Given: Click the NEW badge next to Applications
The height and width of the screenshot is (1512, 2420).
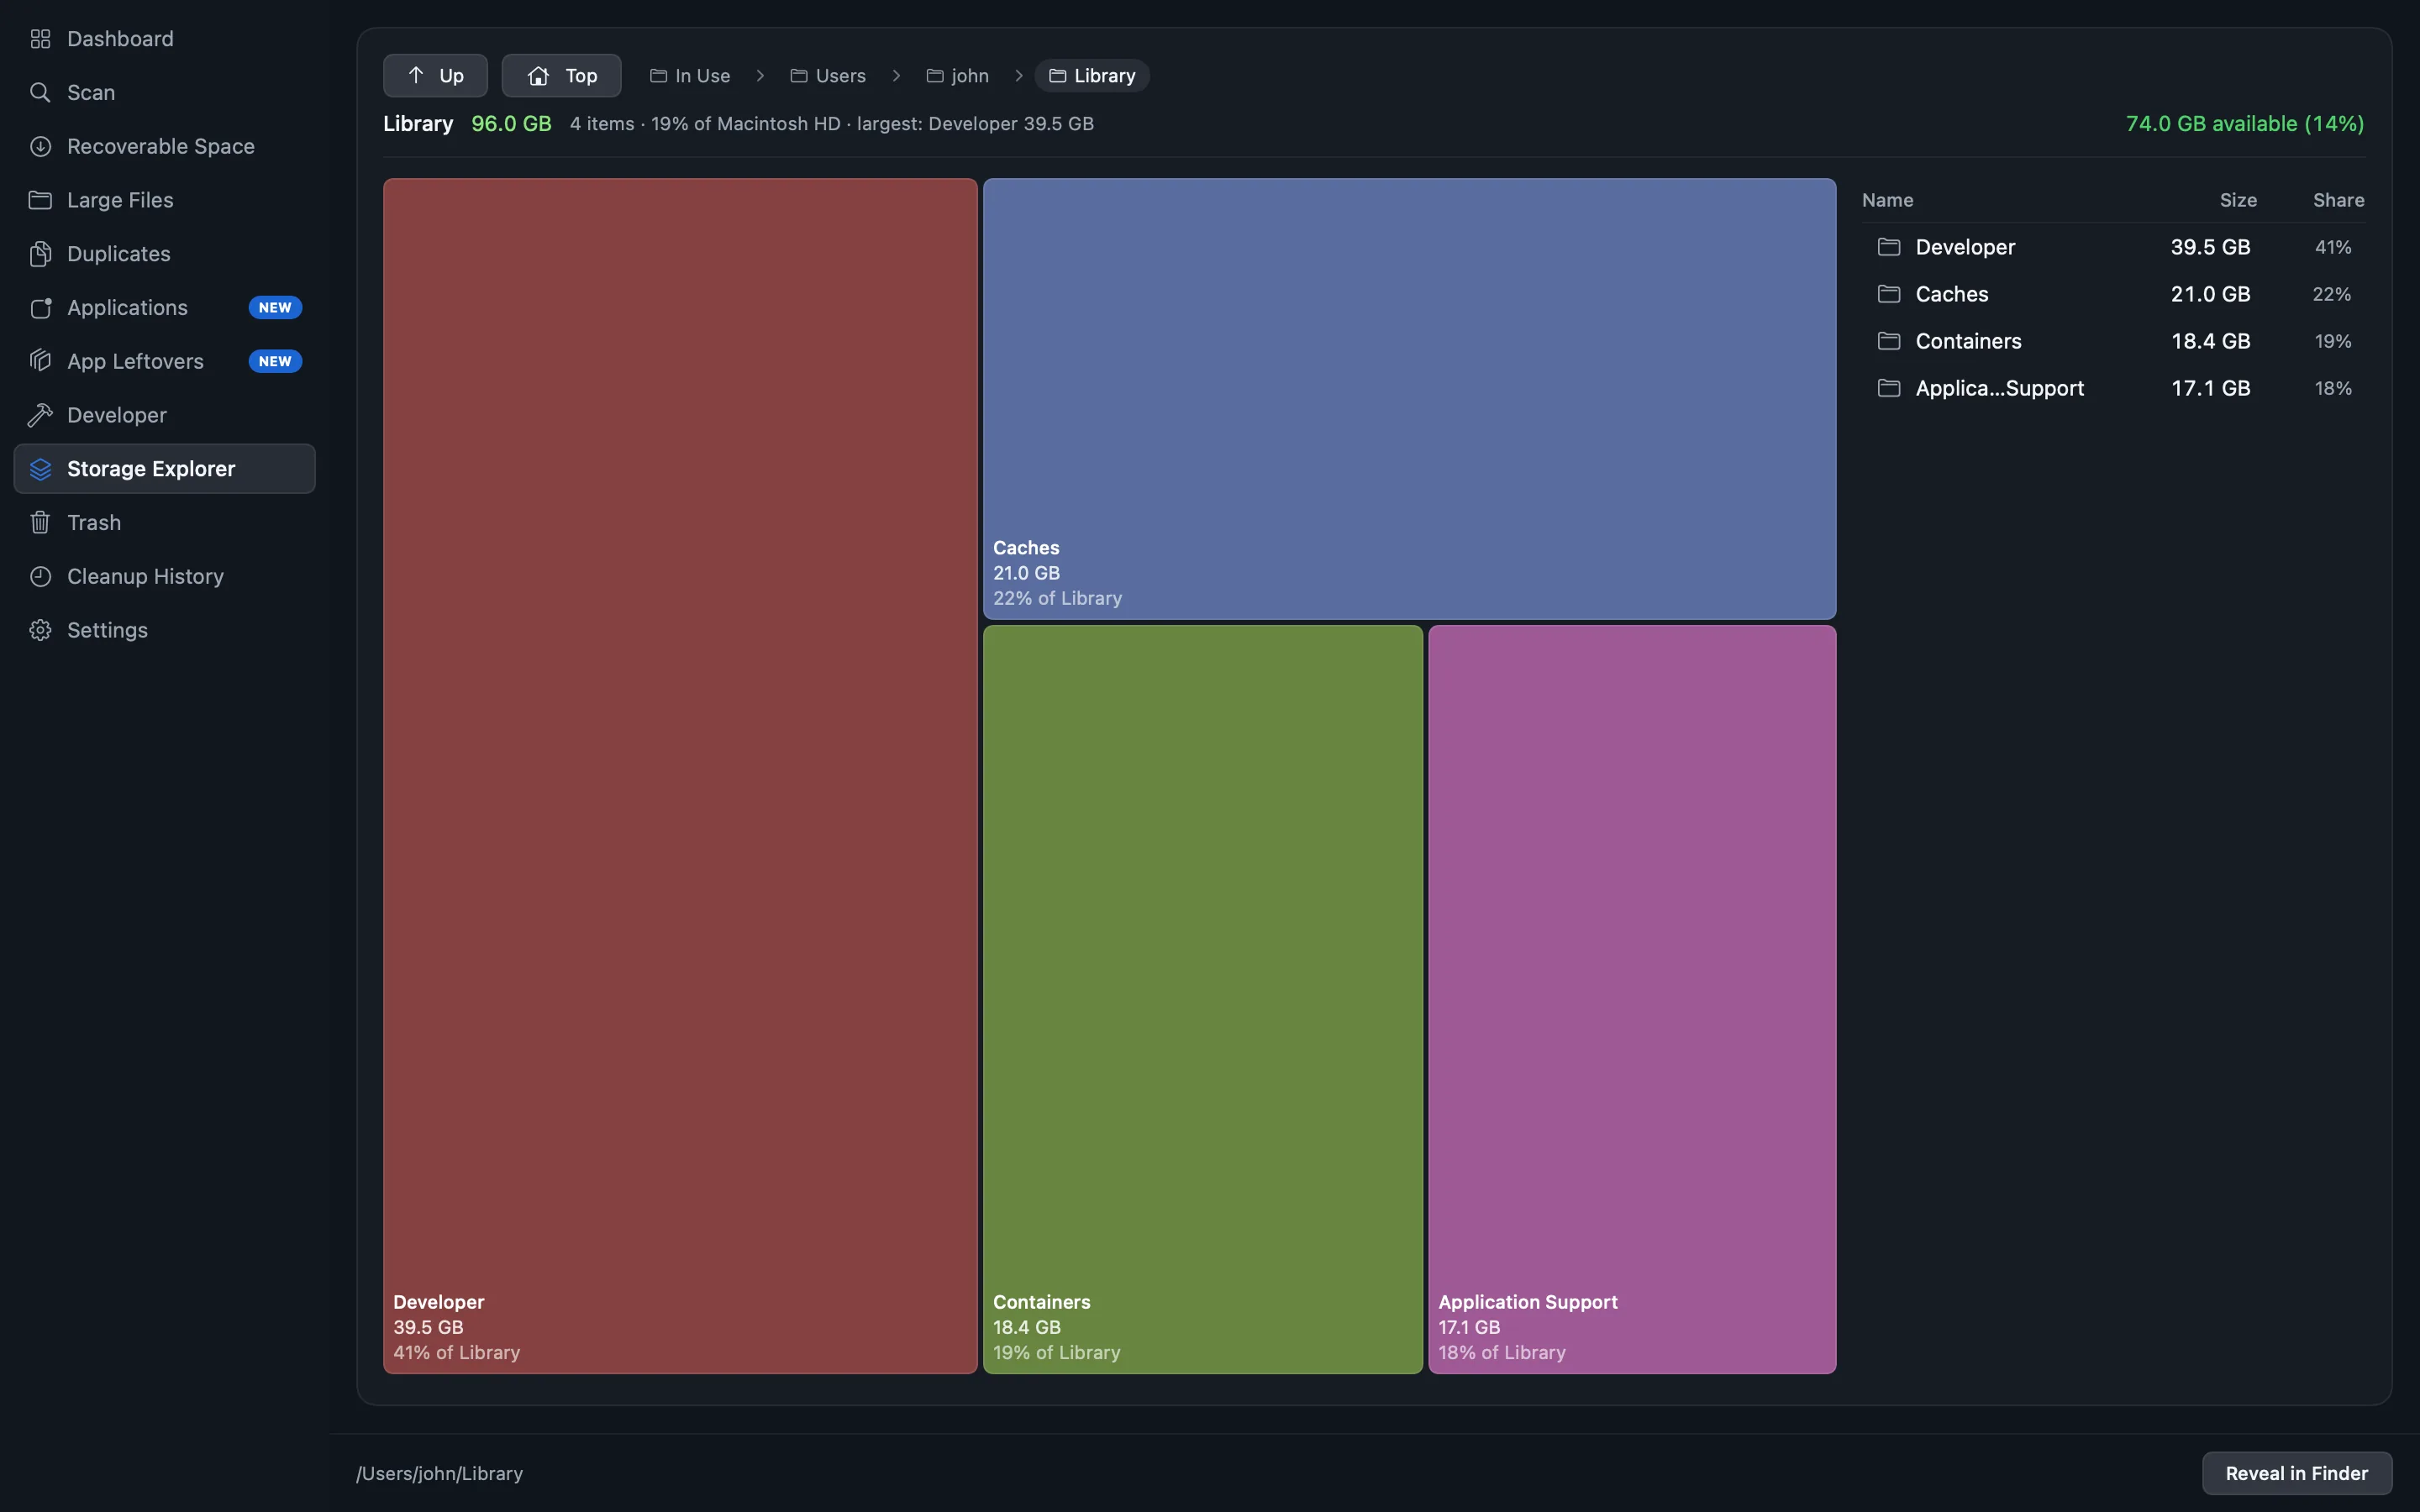Looking at the screenshot, I should 275,308.
